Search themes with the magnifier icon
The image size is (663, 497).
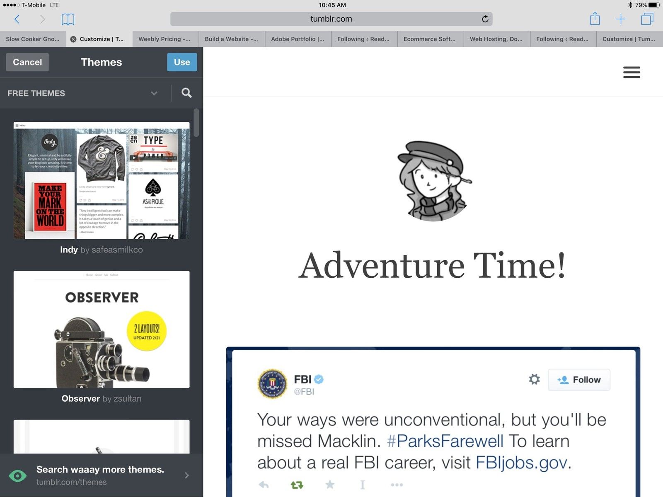click(x=186, y=93)
